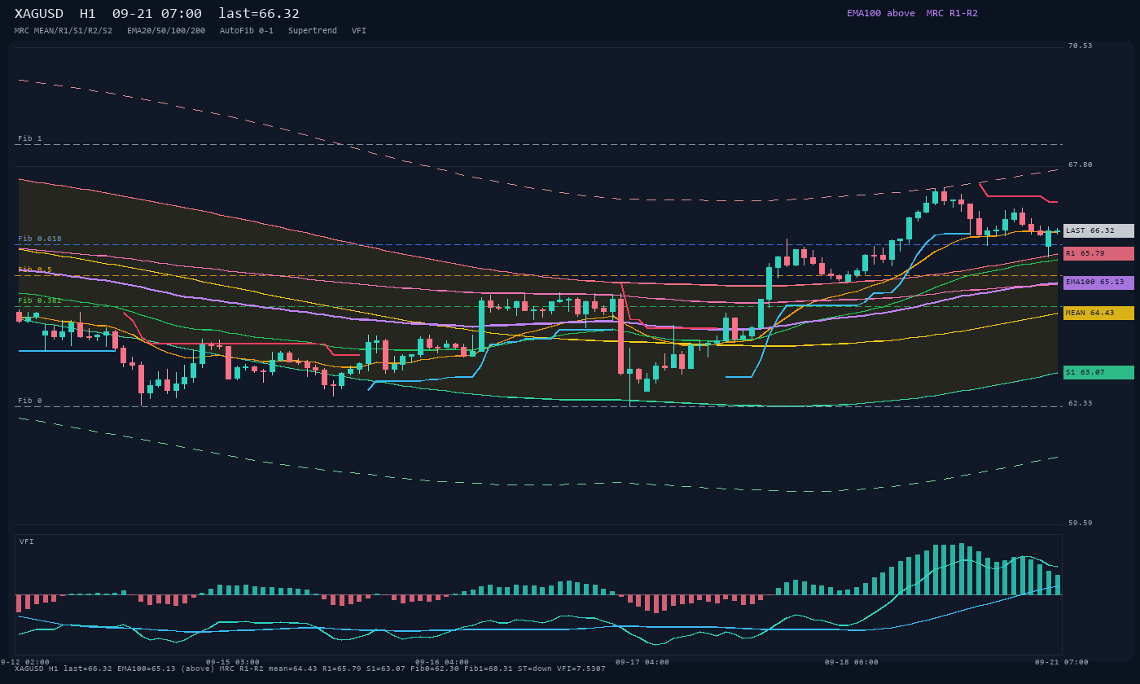Click the LAST 66.32 price tag
Viewport: 1140px width, 684px height.
point(1098,230)
